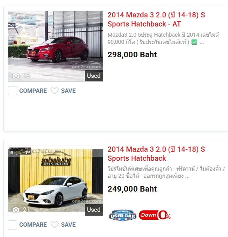Open camera photo count icon on white Mazda
Viewport: 228px width, 237px height.
(16, 210)
